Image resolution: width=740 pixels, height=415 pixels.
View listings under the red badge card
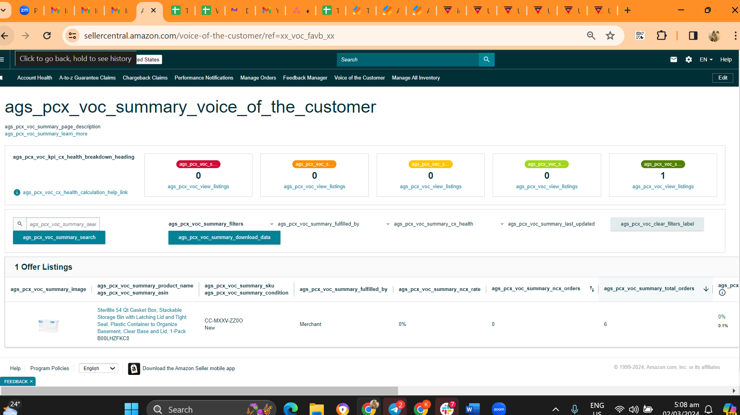[198, 187]
